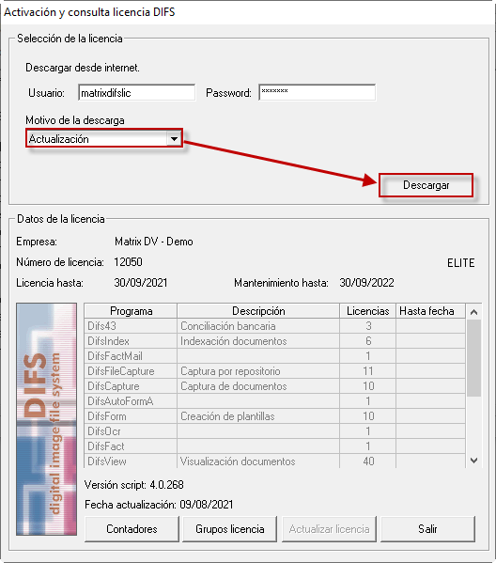Click the DIFS logo image
496x563 pixels.
pyautogui.click(x=46, y=419)
